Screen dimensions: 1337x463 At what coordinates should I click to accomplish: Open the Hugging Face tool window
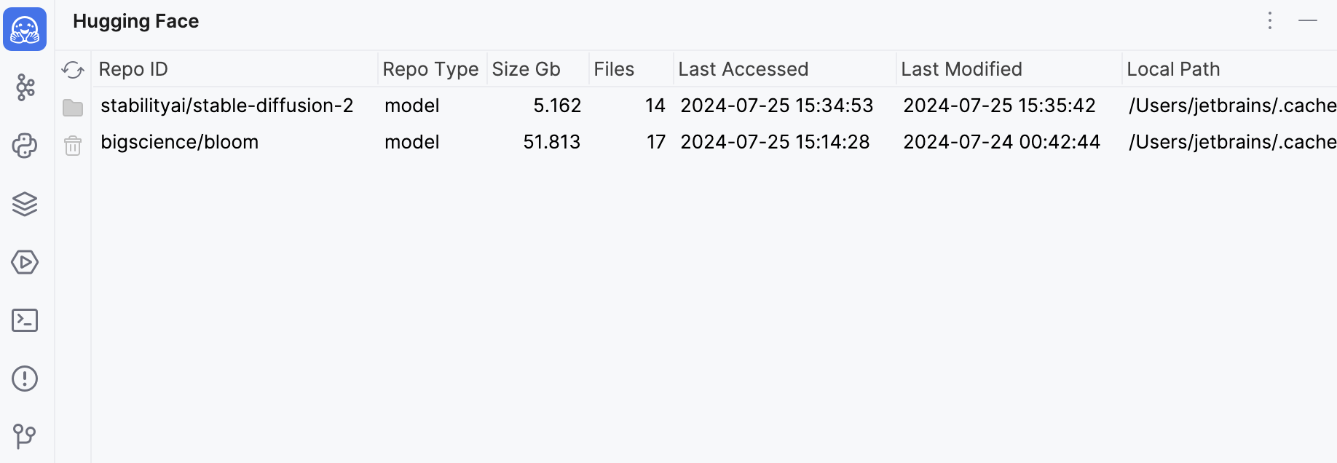click(x=25, y=29)
